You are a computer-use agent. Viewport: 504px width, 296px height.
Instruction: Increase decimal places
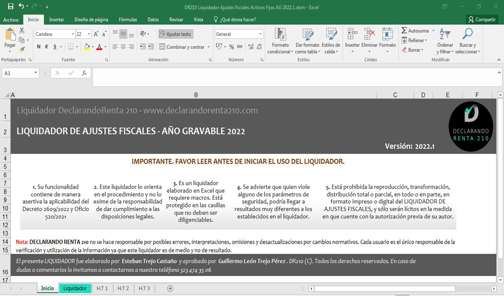click(251, 47)
